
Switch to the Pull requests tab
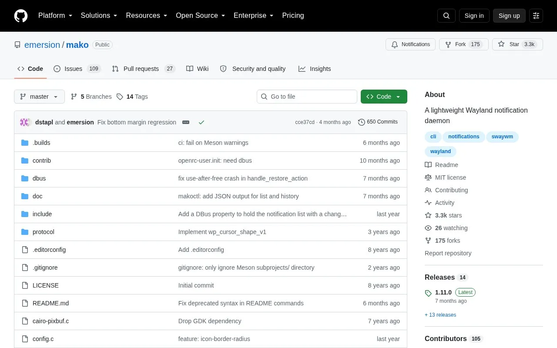click(x=143, y=69)
